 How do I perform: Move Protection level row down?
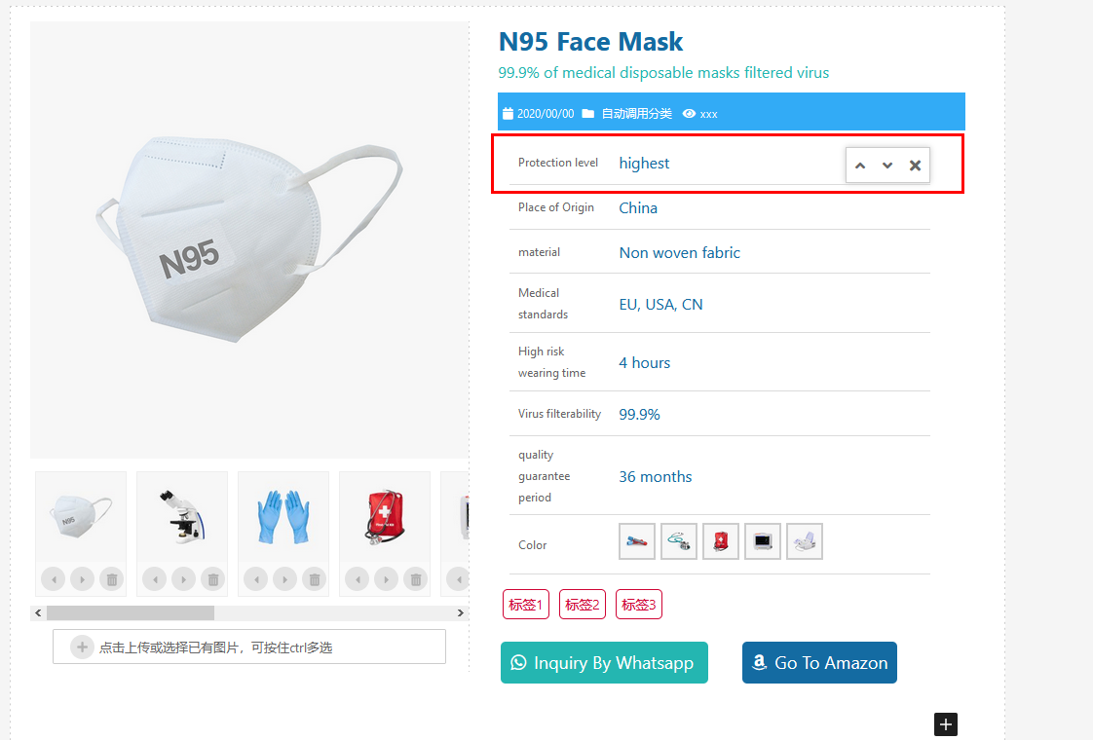pyautogui.click(x=887, y=166)
